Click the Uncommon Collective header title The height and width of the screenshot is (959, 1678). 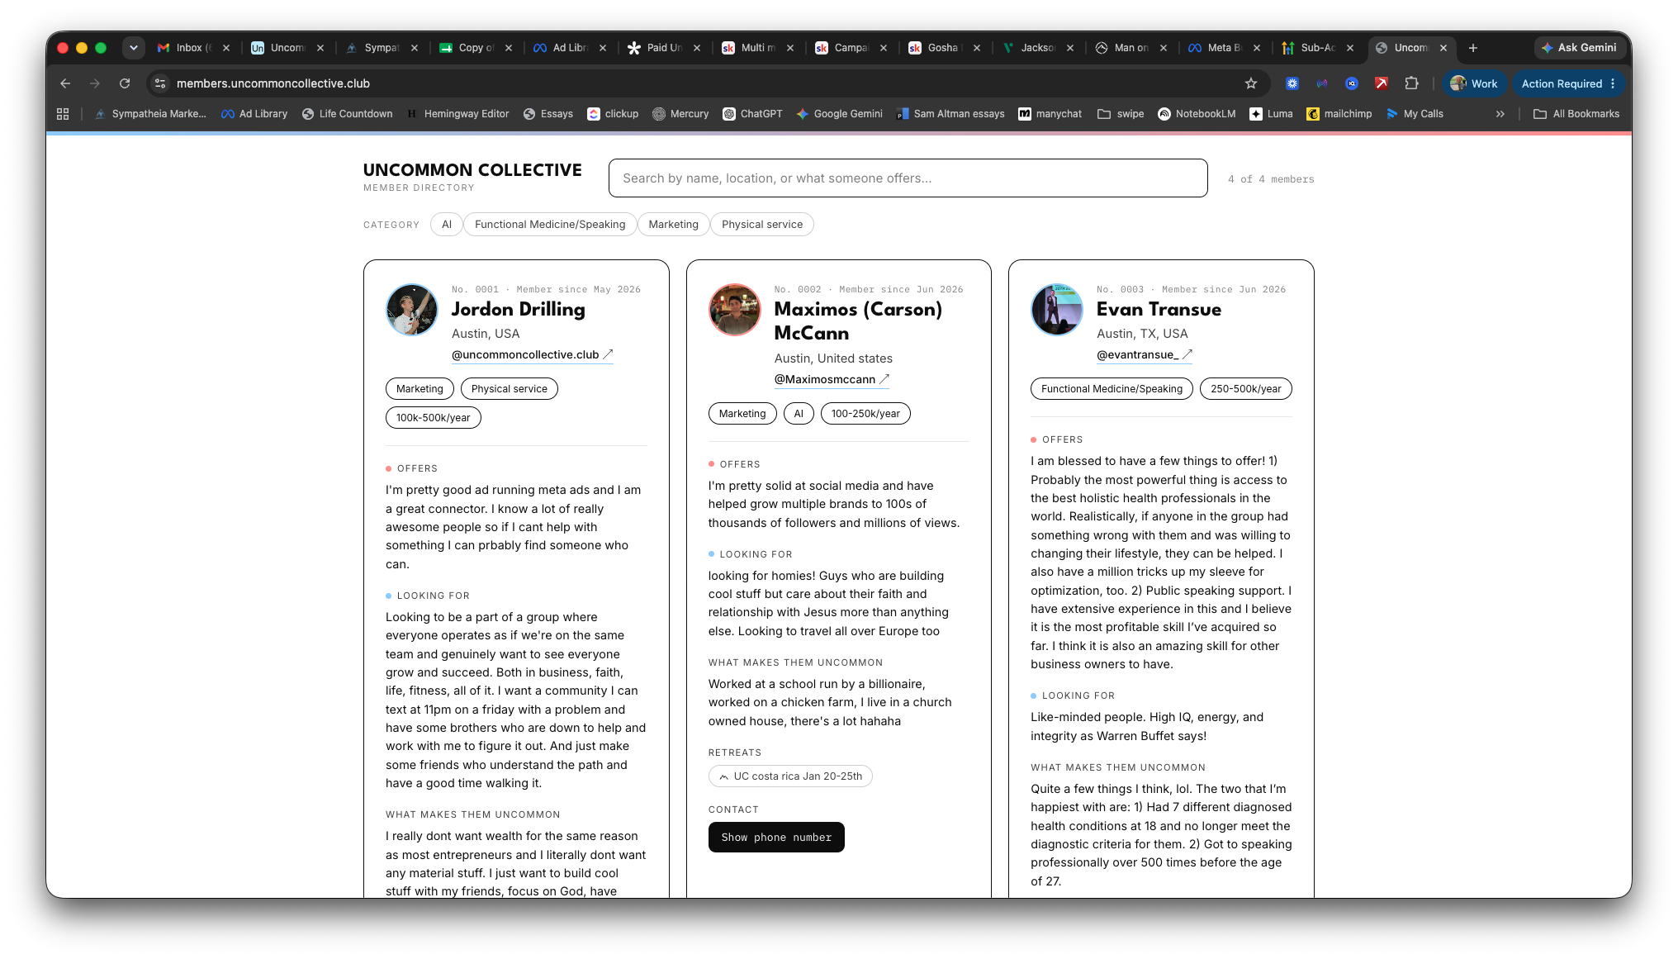472,170
